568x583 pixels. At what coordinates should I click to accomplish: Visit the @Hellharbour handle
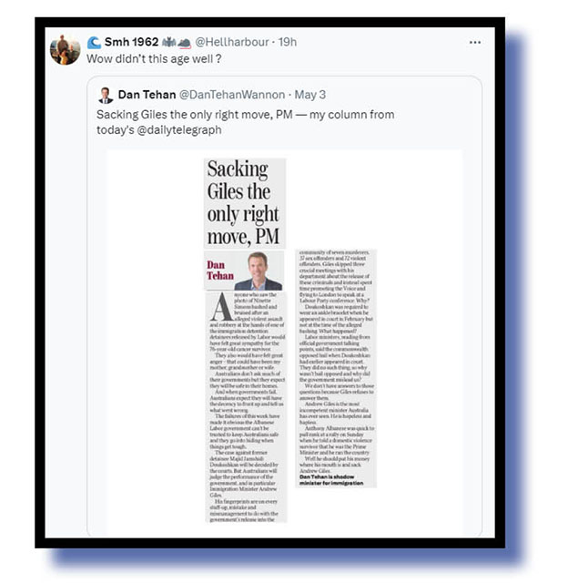click(x=232, y=42)
